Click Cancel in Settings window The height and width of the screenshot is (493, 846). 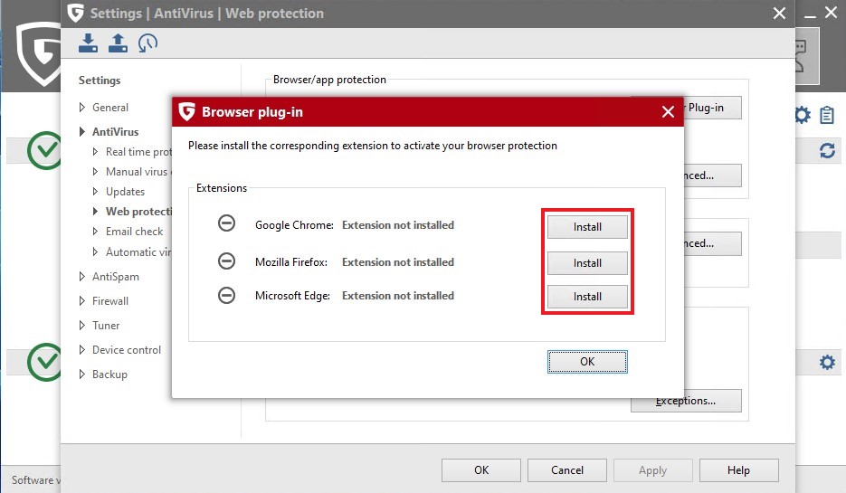(x=567, y=470)
